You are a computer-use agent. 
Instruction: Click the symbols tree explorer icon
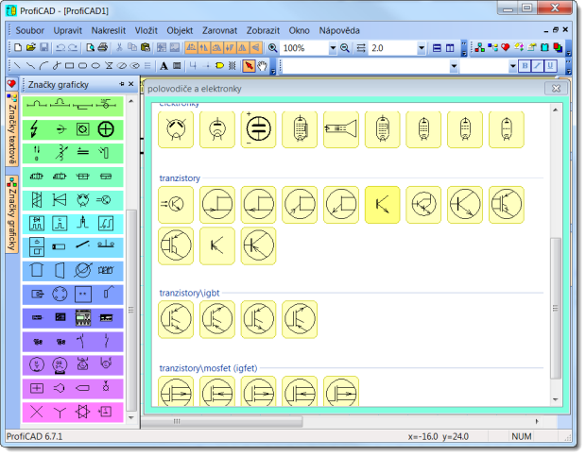tap(480, 47)
